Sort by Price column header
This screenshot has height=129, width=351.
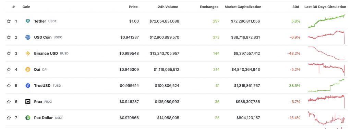pos(133,7)
